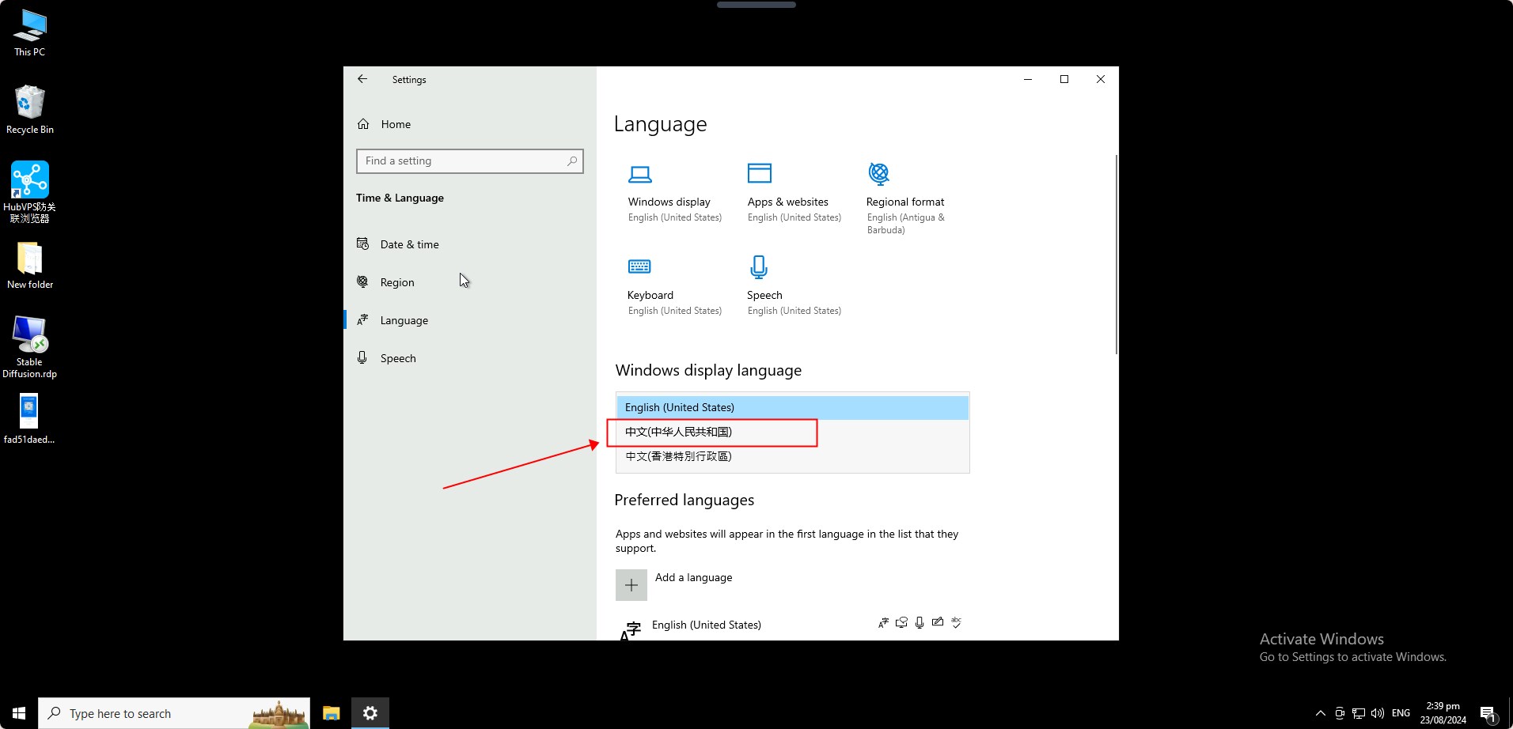Click the Settings window vertical scrollbar

(x=1116, y=255)
